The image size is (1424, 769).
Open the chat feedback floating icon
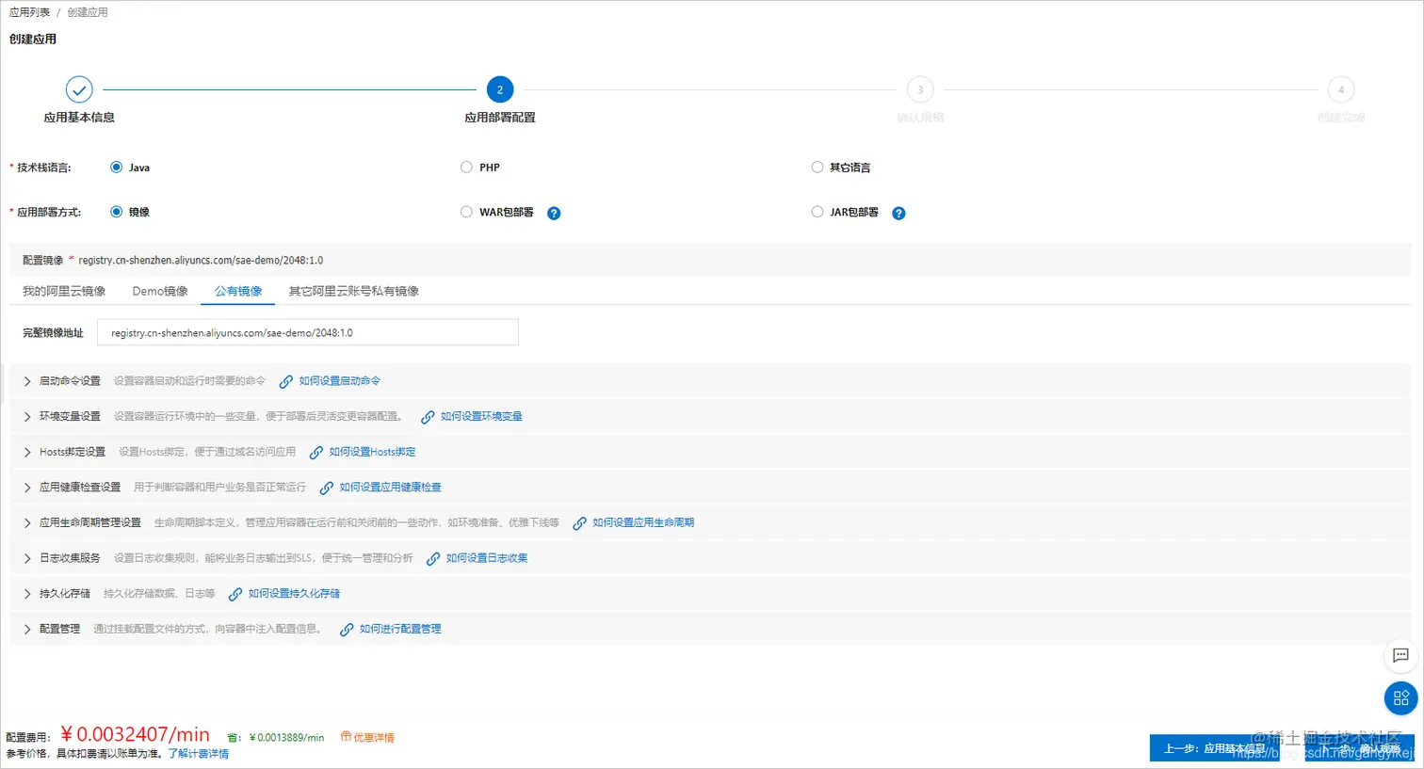click(x=1400, y=656)
